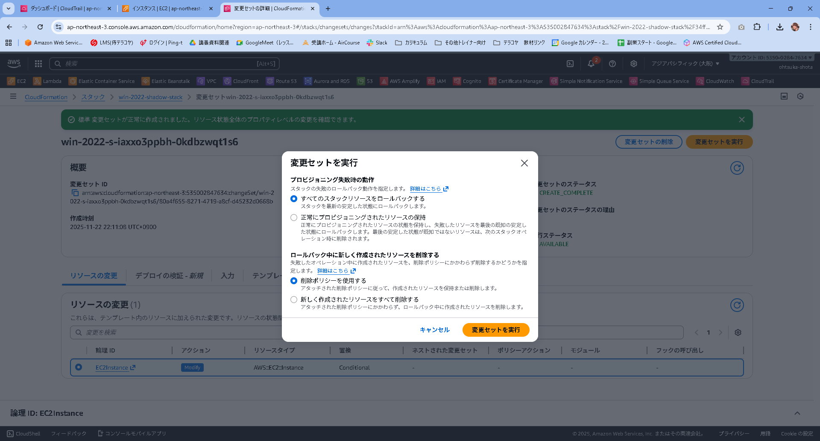Open CloudShell from top navigation icon
This screenshot has height=441, width=820.
(x=570, y=64)
